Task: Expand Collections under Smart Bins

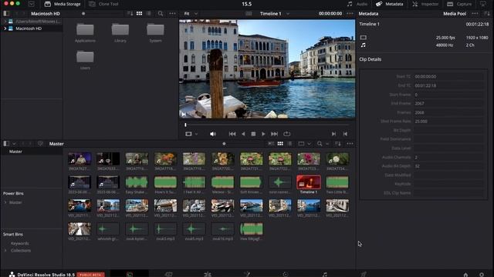Action: [5, 251]
